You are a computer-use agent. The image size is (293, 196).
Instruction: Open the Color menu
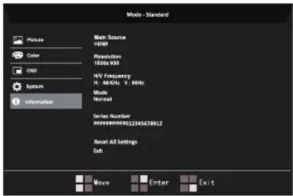click(x=46, y=56)
